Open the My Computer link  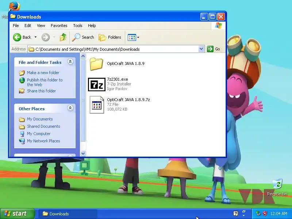click(x=39, y=134)
